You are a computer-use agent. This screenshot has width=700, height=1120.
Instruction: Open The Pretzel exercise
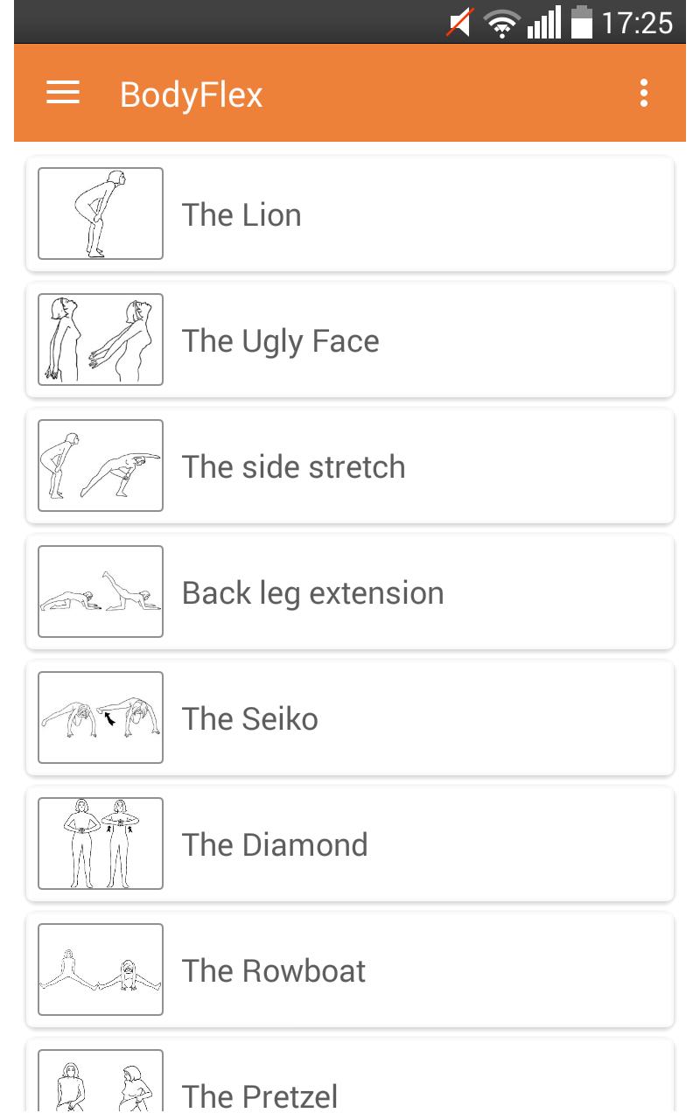pos(259,1095)
